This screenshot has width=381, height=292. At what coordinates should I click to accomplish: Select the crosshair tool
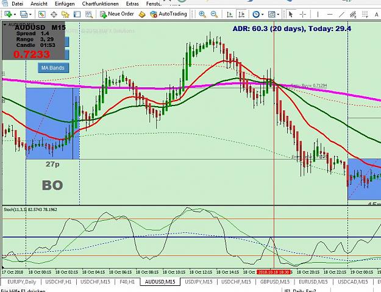[303, 15]
